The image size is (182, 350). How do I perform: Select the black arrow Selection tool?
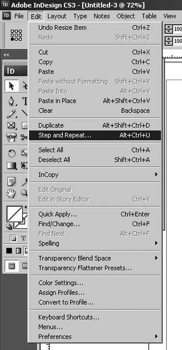click(x=11, y=86)
